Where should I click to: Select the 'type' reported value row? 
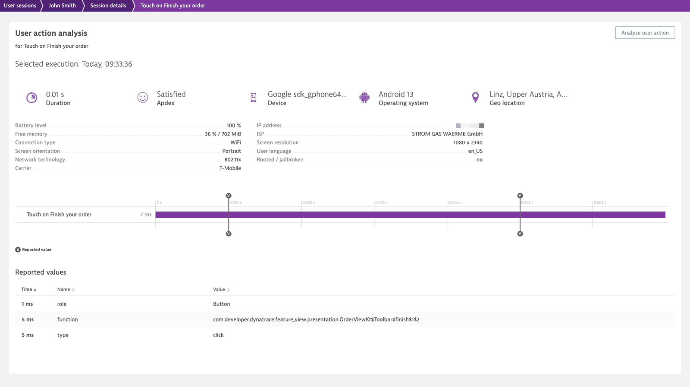click(x=345, y=335)
